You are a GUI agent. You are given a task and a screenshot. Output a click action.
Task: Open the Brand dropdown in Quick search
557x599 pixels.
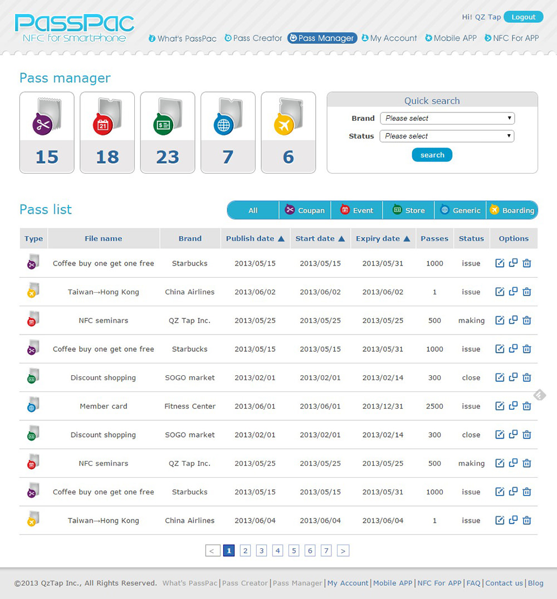[x=447, y=118]
